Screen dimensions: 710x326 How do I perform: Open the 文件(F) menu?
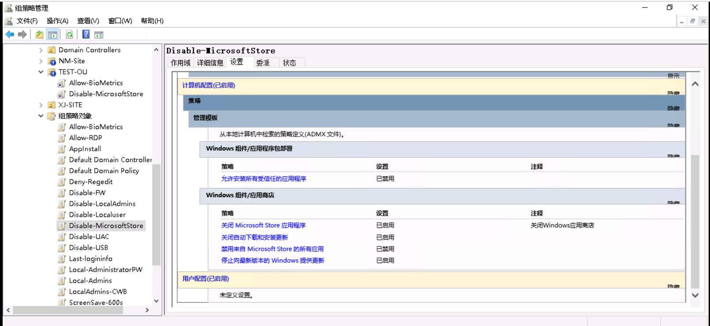click(x=27, y=21)
